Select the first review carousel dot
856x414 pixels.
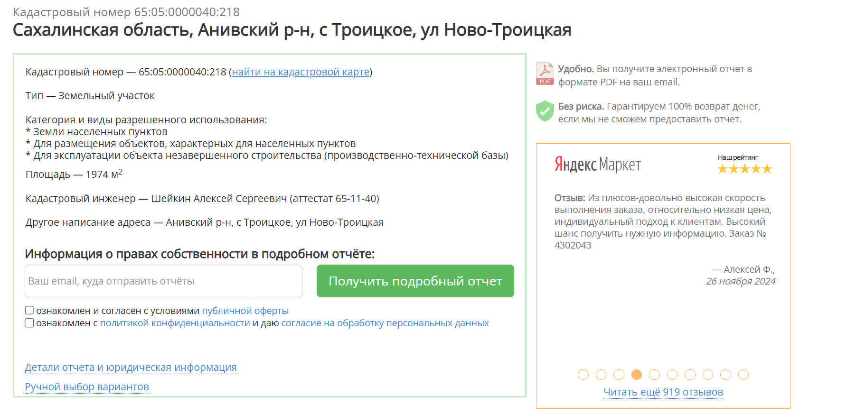(583, 375)
